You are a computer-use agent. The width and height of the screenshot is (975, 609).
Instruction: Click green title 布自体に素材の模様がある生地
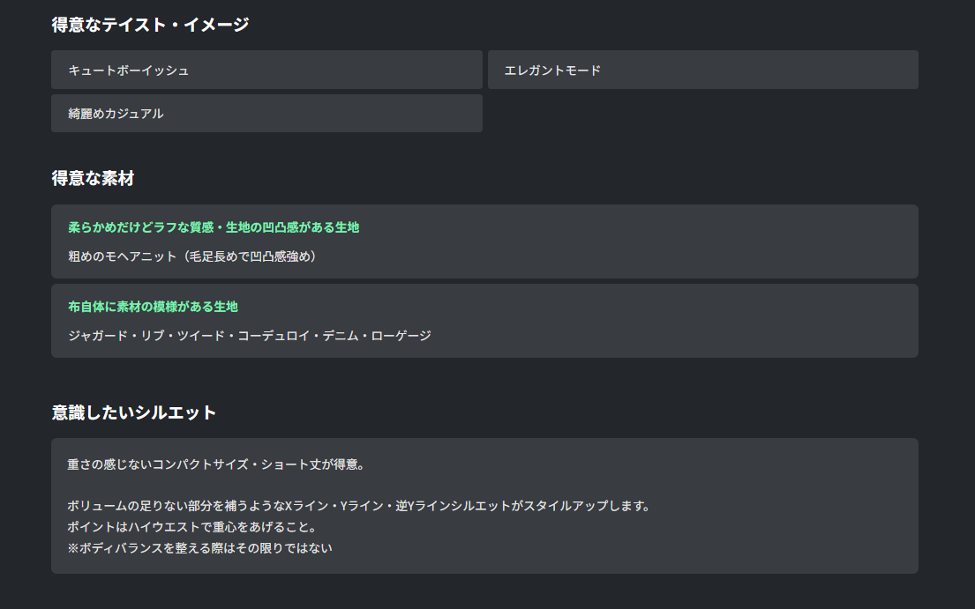153,307
